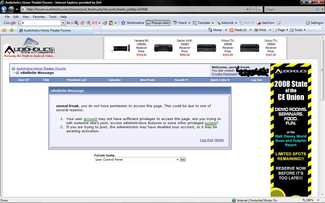Open Members List in the navbar

[x=77, y=80]
